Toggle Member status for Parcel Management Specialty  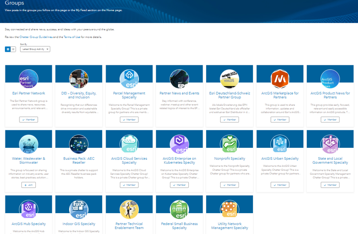point(129,119)
